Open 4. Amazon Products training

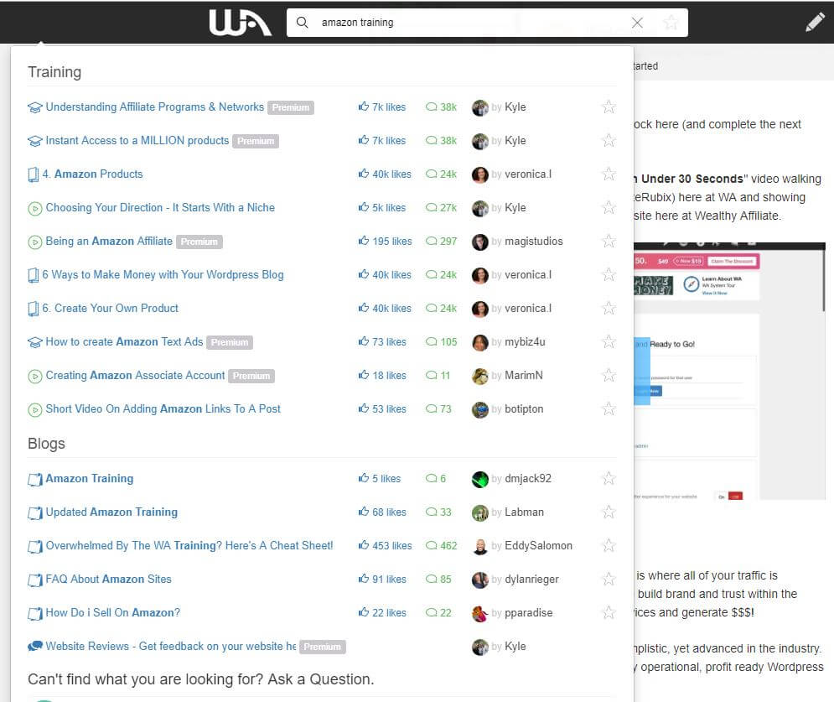tap(92, 174)
